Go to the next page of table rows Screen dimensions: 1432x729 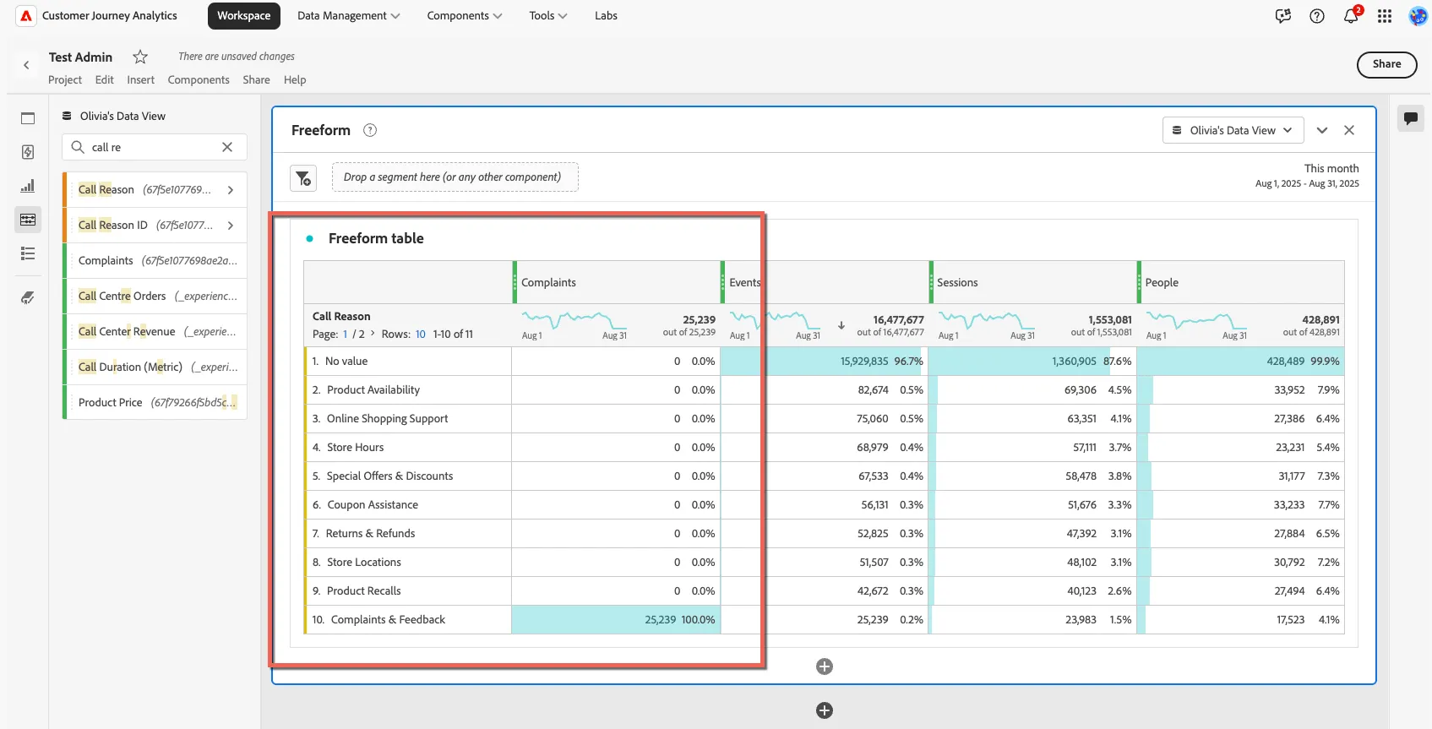click(x=373, y=334)
